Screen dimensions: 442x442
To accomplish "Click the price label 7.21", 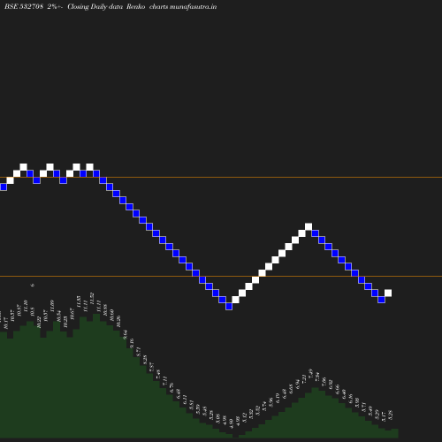I will [304, 379].
